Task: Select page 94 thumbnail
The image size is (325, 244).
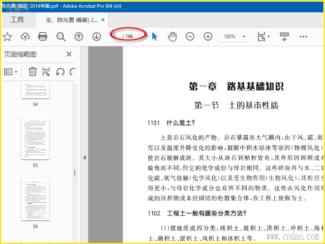Action: coord(35,91)
